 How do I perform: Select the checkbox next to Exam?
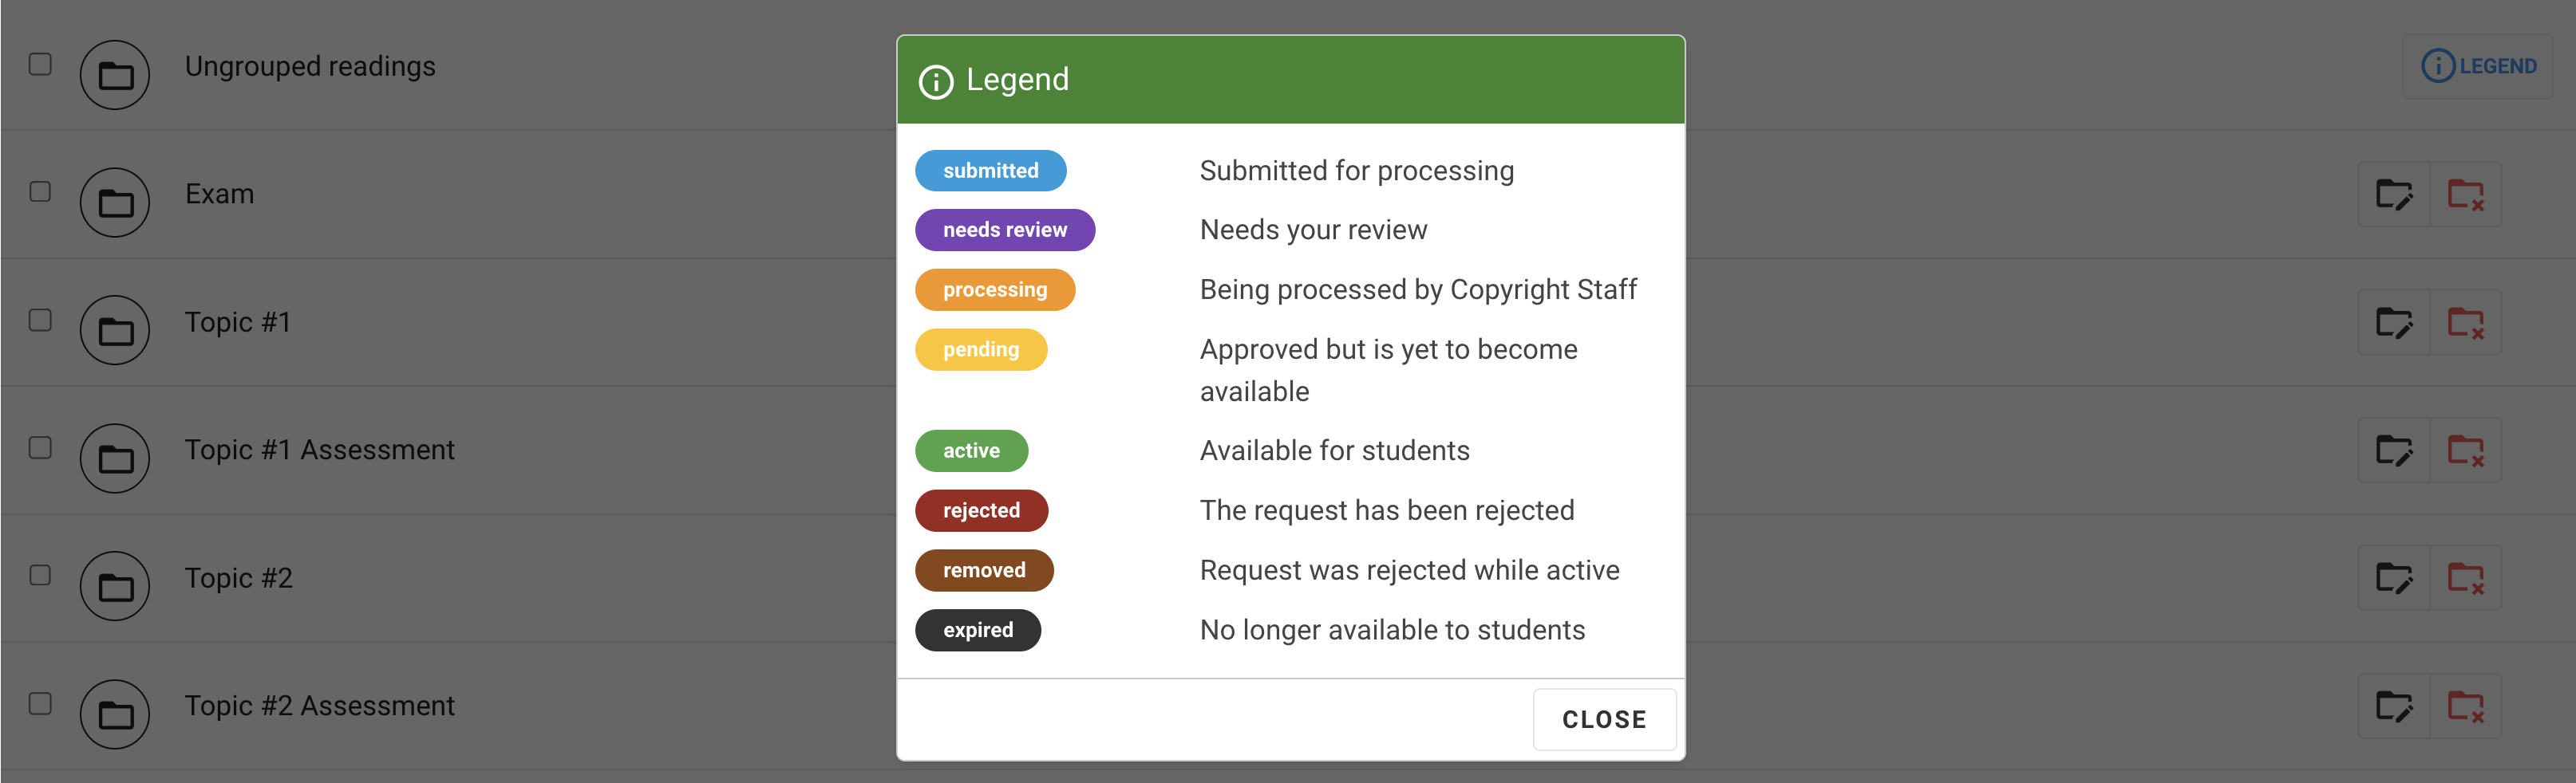tap(40, 193)
